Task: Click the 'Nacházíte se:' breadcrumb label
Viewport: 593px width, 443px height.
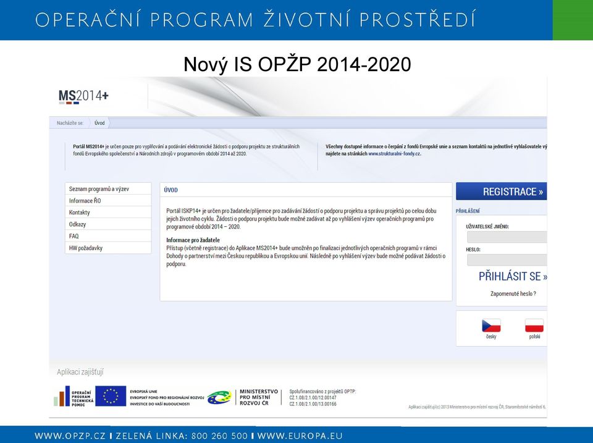Action: (x=70, y=123)
